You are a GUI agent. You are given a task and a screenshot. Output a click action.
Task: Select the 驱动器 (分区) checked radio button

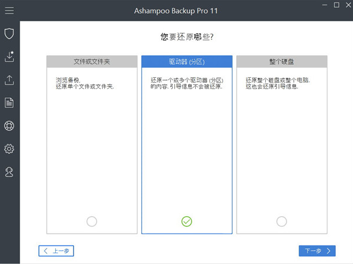coord(187,222)
